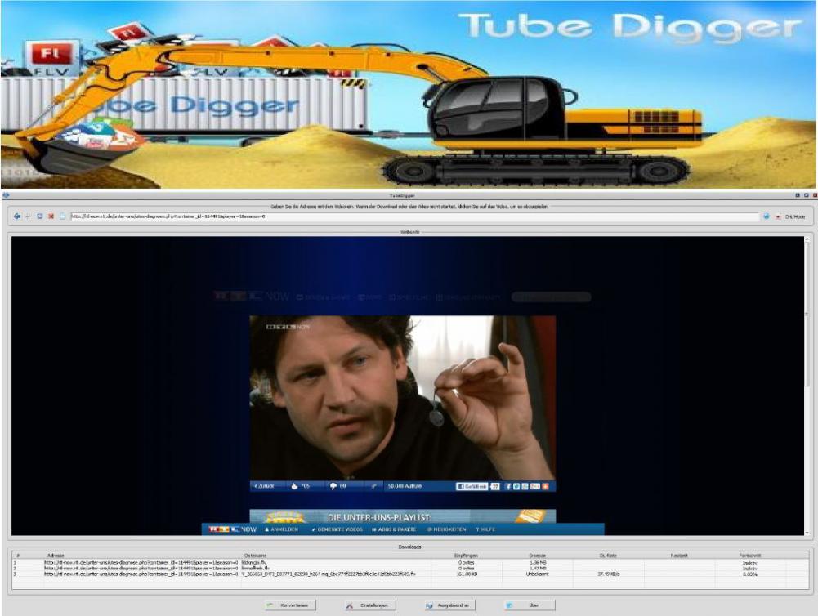Screen dimensions: 818x616
Task: Click the Twitter share icon below the video
Action: 517,486
